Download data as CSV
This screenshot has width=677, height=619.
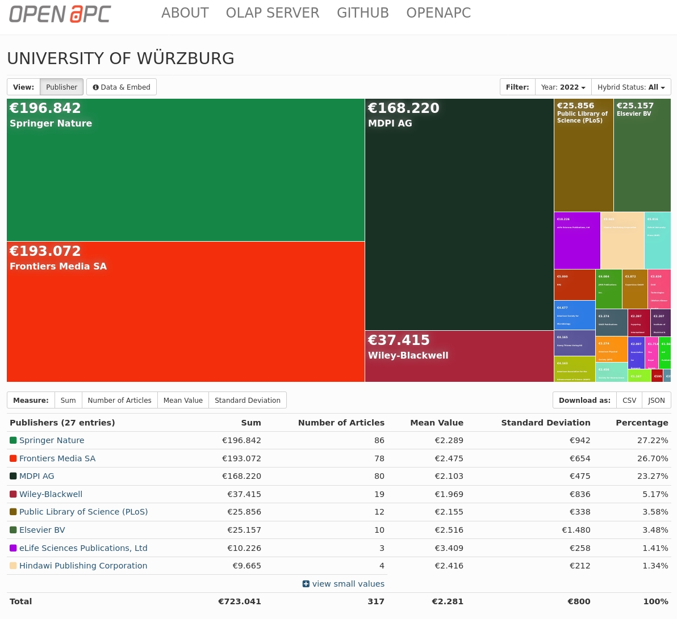[x=629, y=401]
